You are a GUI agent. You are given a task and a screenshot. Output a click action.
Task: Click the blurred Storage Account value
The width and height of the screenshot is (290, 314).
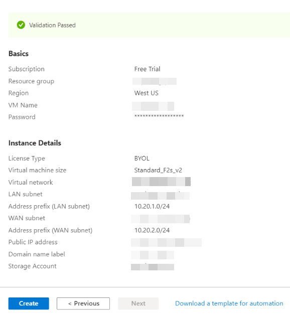click(x=153, y=267)
